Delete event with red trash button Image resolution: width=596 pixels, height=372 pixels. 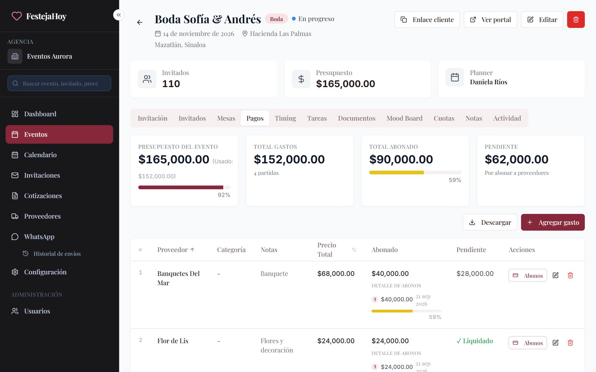pos(576,20)
